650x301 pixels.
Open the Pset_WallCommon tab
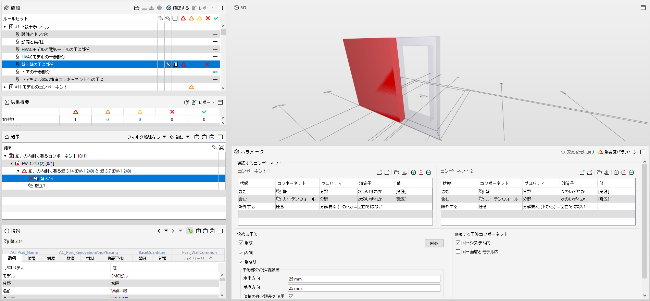(x=199, y=252)
